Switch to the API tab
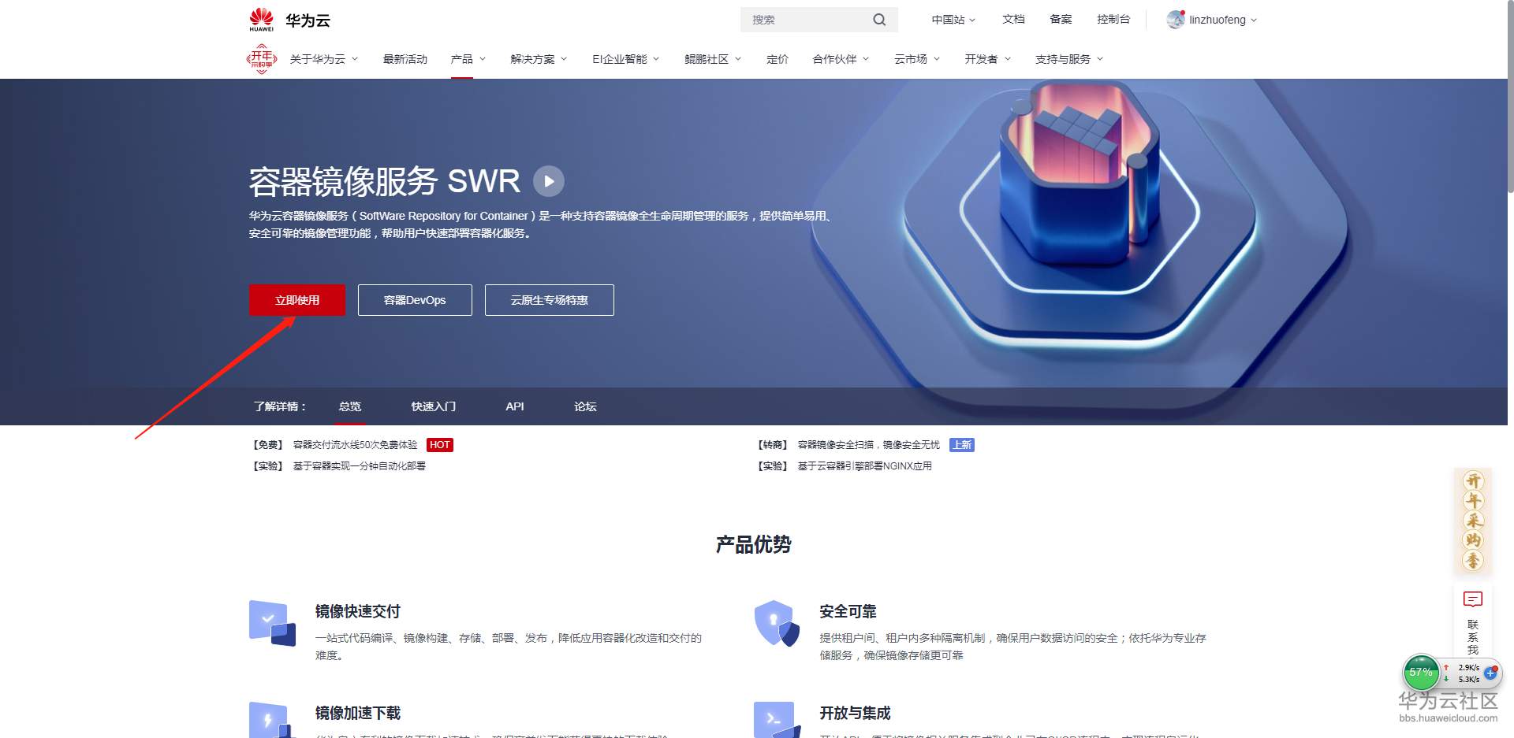Viewport: 1514px width, 738px height. tap(515, 406)
